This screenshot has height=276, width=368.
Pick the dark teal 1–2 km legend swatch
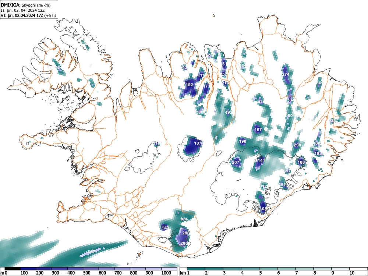point(196,269)
